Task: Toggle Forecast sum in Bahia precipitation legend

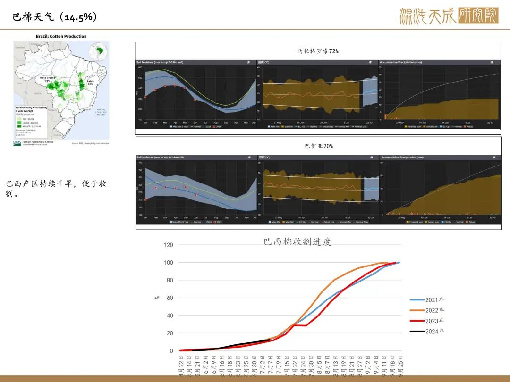Action: click(x=415, y=222)
